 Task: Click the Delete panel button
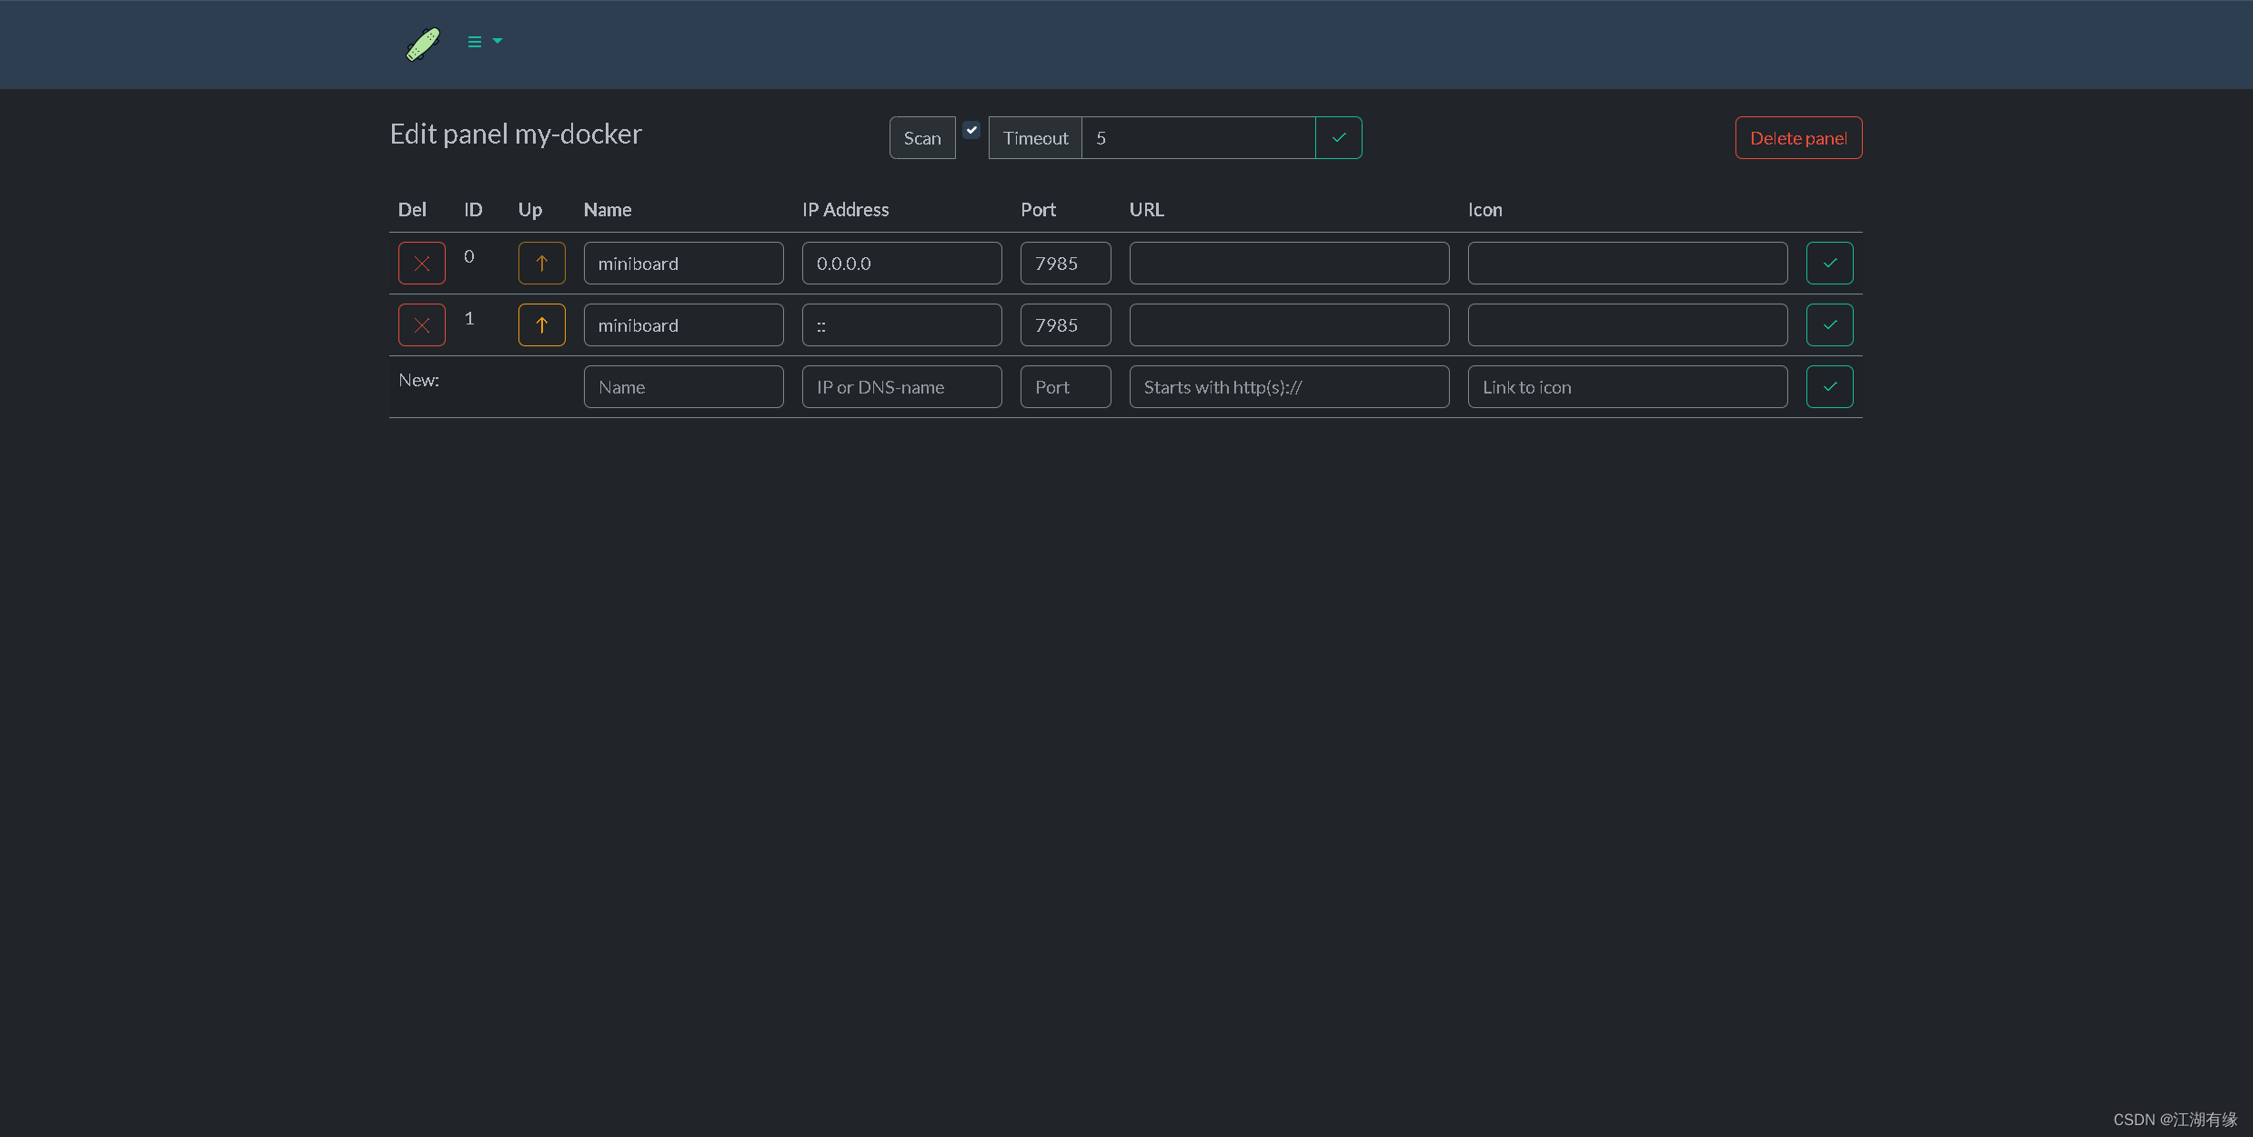click(x=1797, y=138)
